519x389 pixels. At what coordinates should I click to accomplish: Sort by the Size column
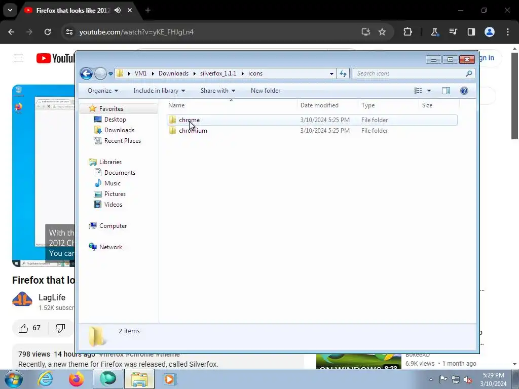point(427,105)
